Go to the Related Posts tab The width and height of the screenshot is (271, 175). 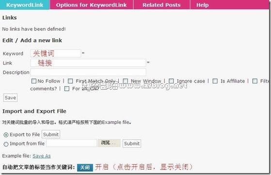click(x=161, y=5)
